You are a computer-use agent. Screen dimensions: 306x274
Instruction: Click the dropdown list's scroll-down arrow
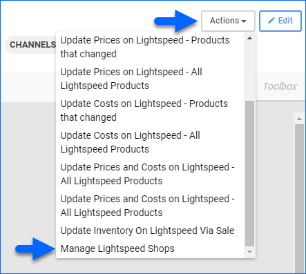pyautogui.click(x=249, y=252)
